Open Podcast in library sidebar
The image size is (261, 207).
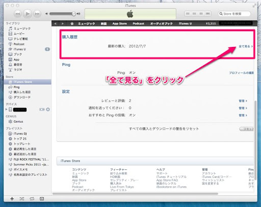click(x=19, y=44)
